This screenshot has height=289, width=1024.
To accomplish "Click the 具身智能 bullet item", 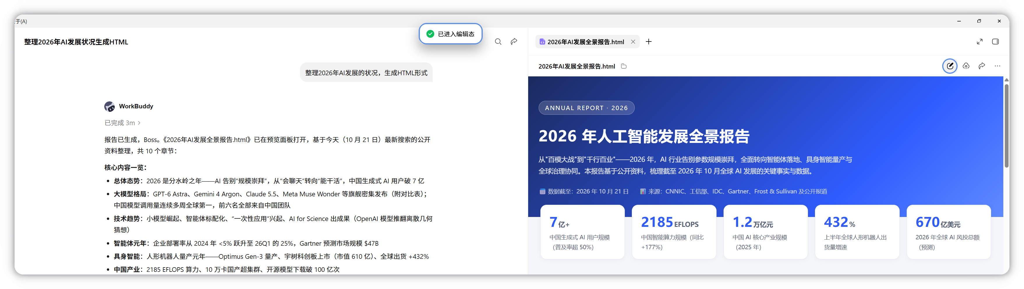I will tap(271, 256).
